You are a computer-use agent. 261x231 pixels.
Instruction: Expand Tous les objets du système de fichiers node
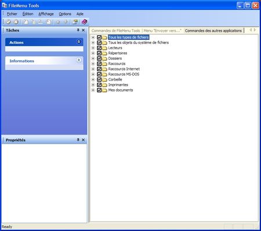(93, 42)
